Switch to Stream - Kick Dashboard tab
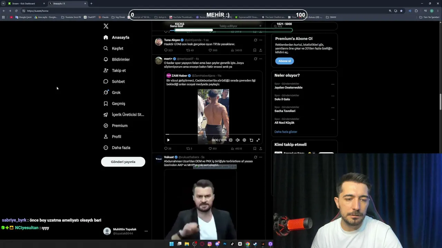This screenshot has height=248, width=442. (x=27, y=3)
